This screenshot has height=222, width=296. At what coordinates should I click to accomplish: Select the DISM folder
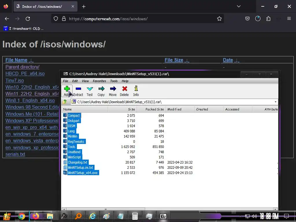pos(71,126)
